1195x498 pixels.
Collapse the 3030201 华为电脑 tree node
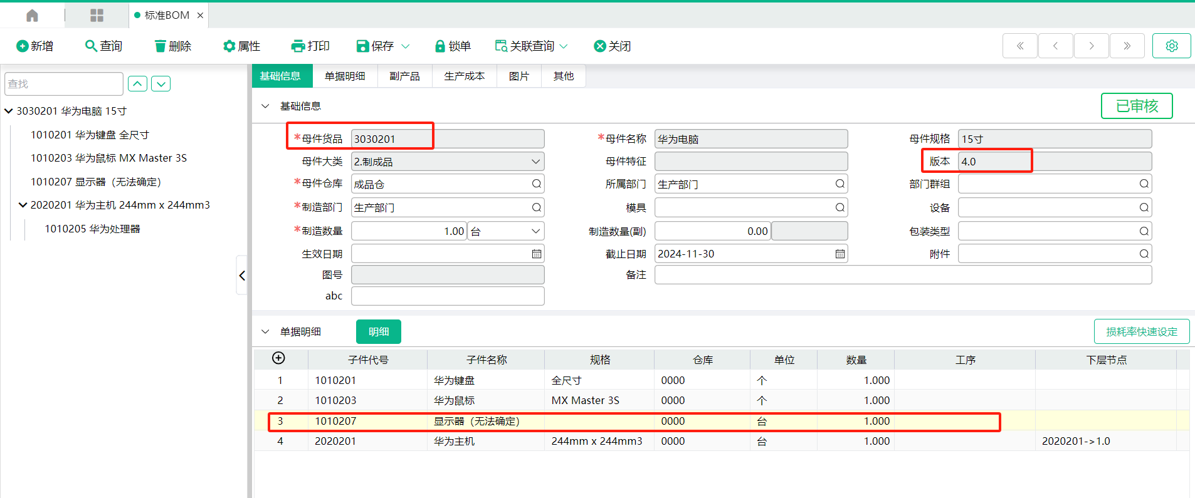click(9, 111)
